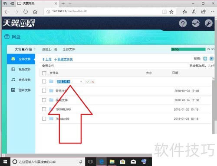Click the browser forward arrow
Screen dimensions: 217x166
[16, 12]
